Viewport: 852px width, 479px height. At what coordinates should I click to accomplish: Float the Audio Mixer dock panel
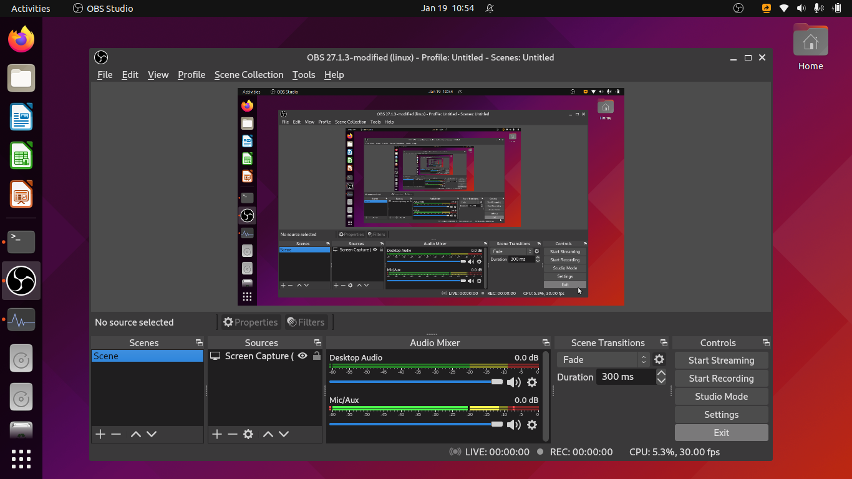546,343
